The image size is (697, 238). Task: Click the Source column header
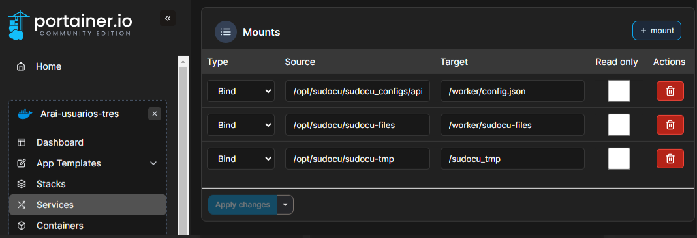click(300, 62)
